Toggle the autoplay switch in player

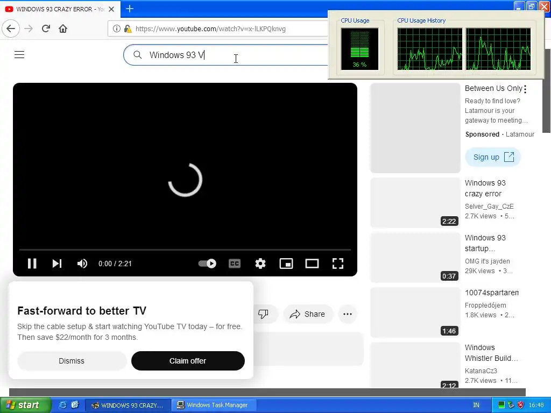point(207,264)
